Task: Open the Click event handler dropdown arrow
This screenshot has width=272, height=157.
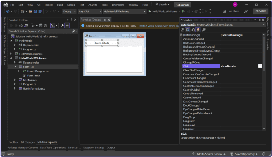Action: (x=260, y=66)
